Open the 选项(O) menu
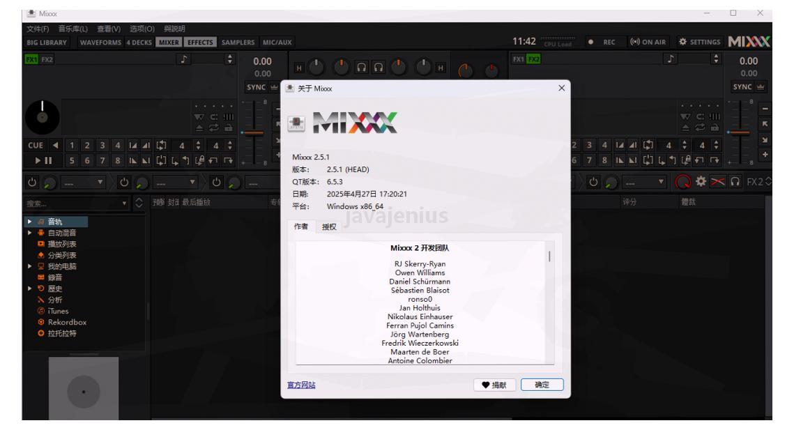Viewport: 794px width, 430px height. coord(142,29)
